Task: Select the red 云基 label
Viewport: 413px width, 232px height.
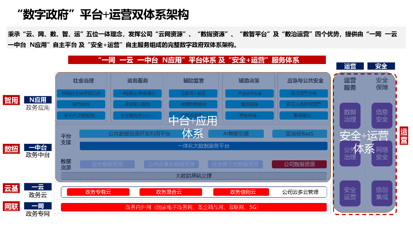Action: click(x=11, y=188)
